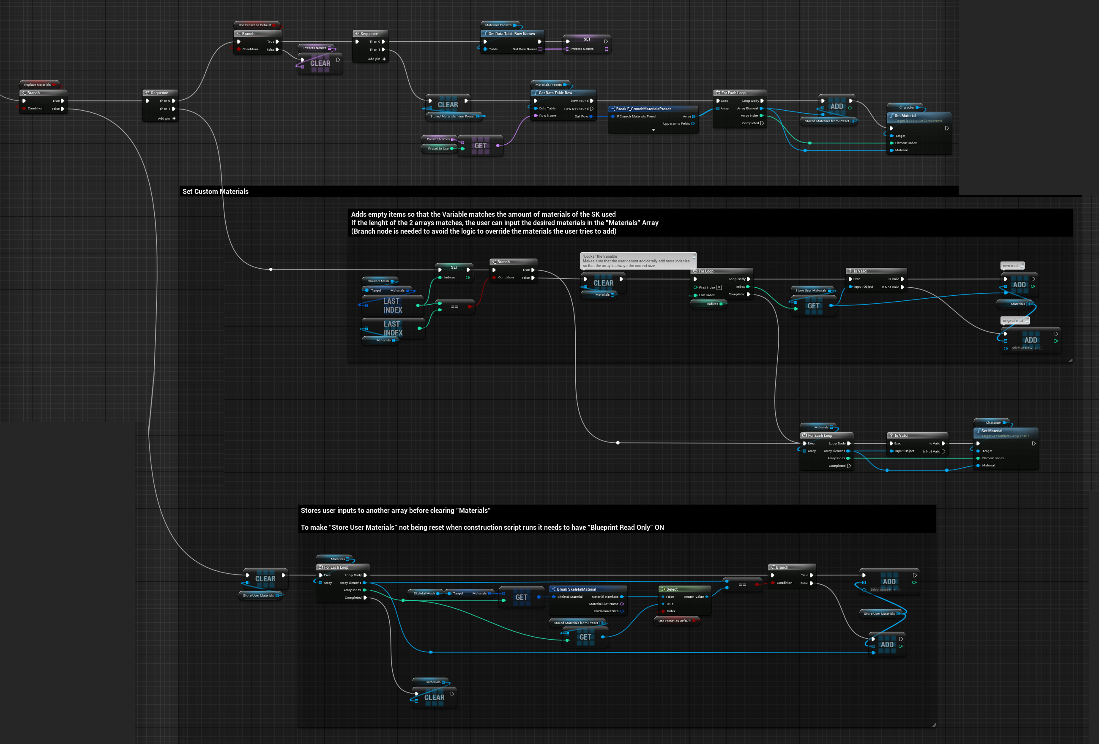The height and width of the screenshot is (744, 1099).
Task: Click the Indices variable node under For Loop
Action: point(709,304)
